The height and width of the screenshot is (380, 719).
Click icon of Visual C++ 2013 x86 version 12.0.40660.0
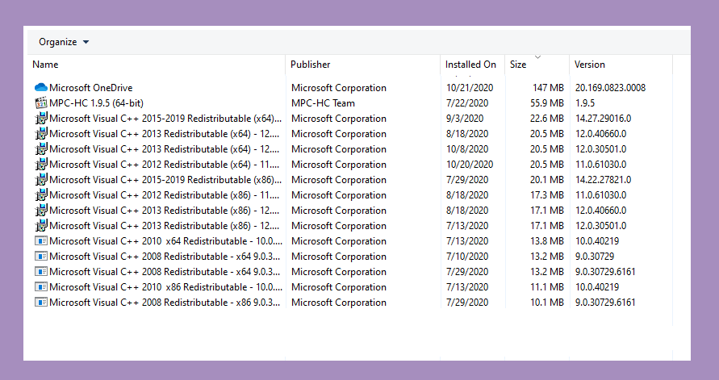coord(41,211)
